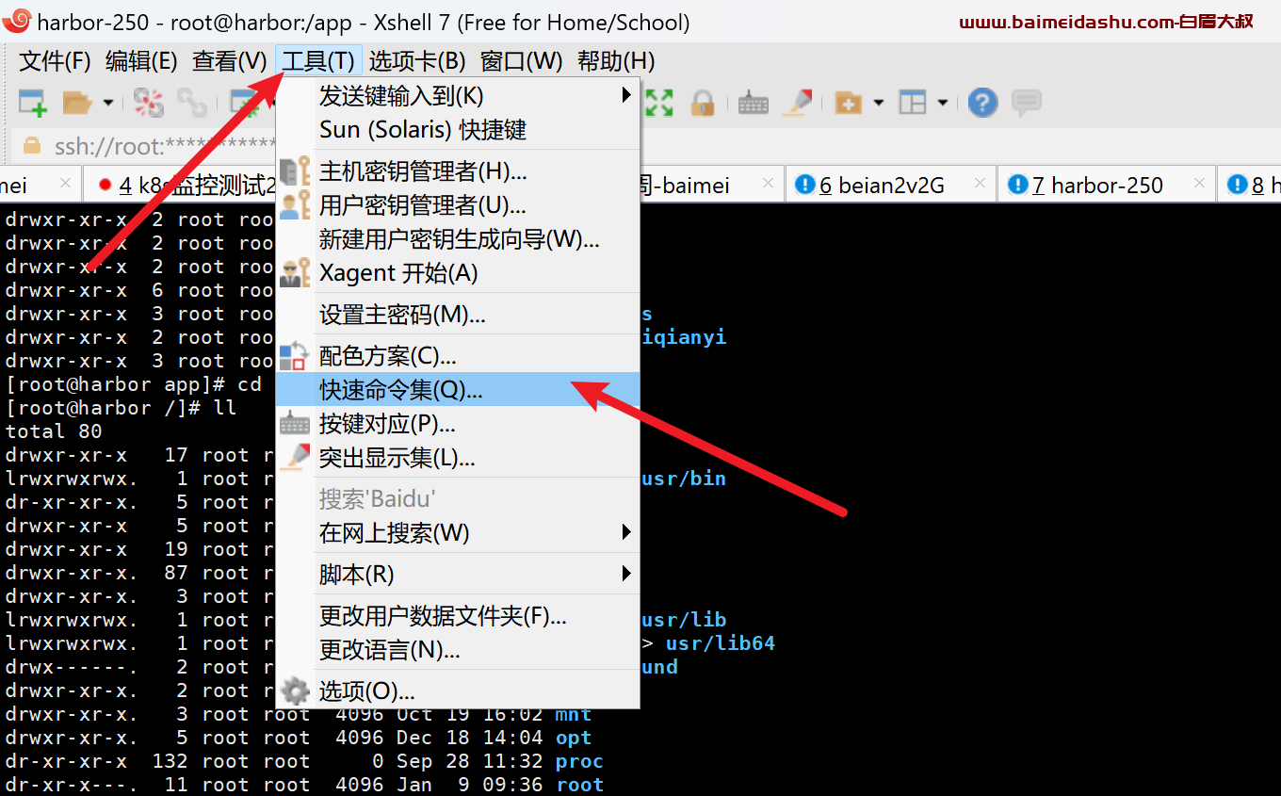Image resolution: width=1281 pixels, height=796 pixels.
Task: Choose 设置主密码(M)... entry
Action: 458,315
